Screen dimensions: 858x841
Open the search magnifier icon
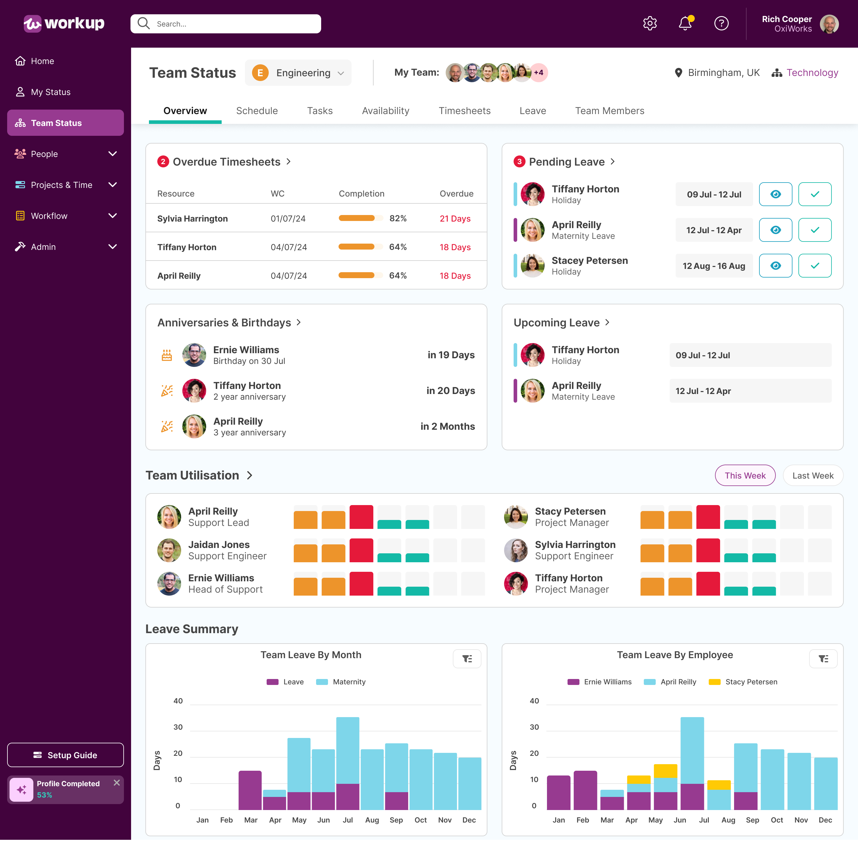(x=143, y=24)
